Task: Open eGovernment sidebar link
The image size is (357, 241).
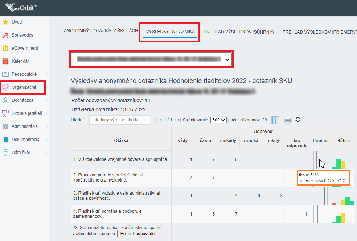Action: coord(25,48)
